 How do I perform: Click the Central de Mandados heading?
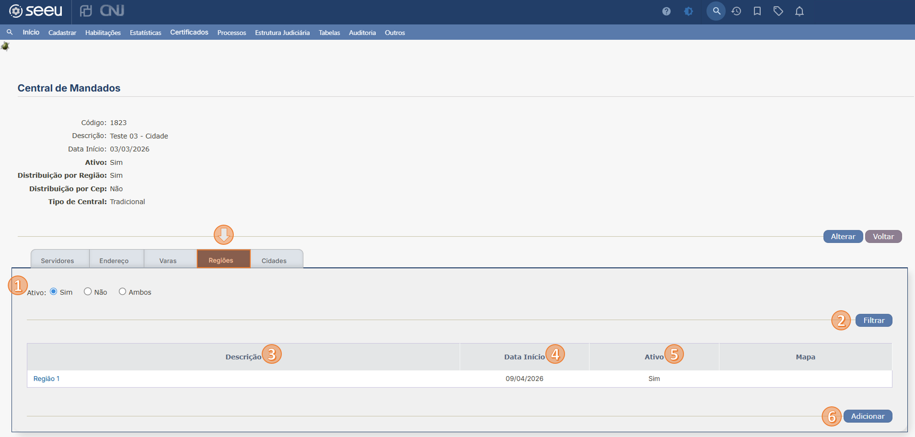(x=69, y=88)
